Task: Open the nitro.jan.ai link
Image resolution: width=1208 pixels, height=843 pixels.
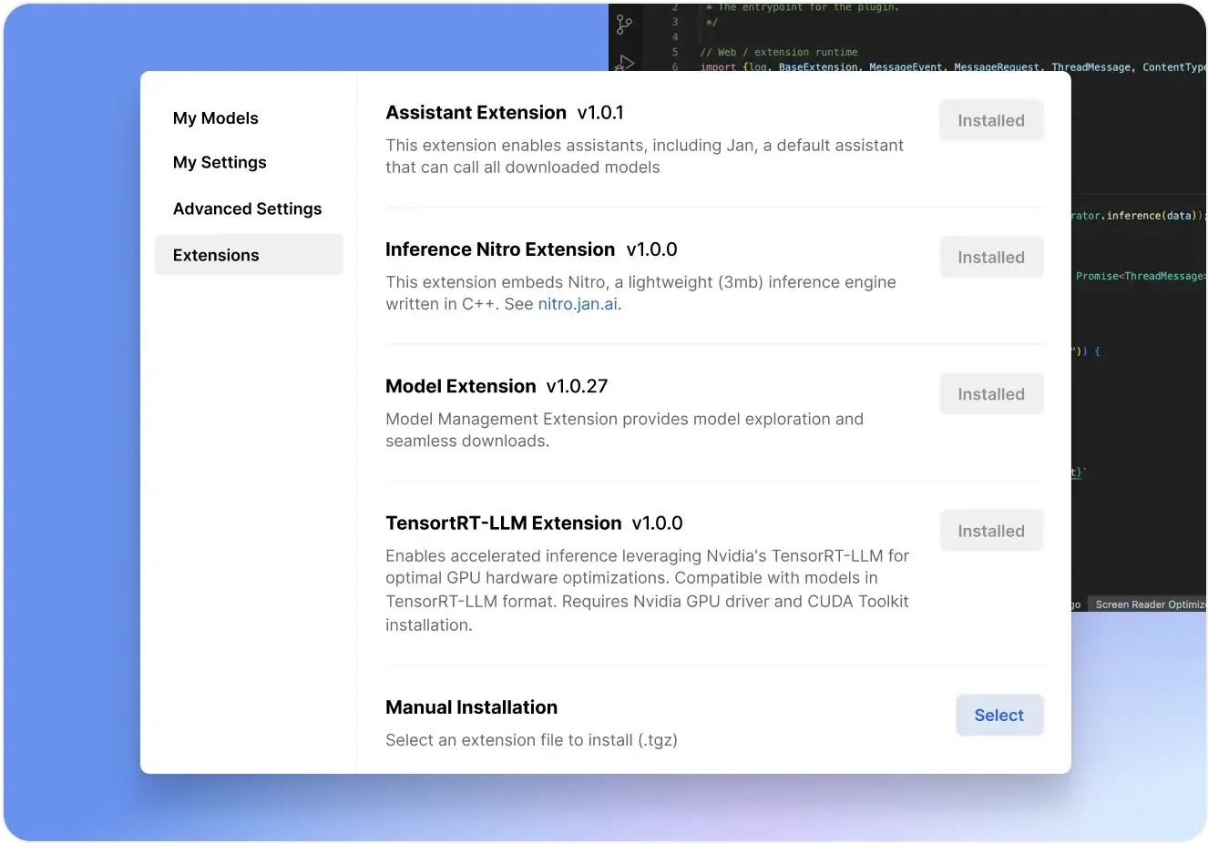Action: pos(578,304)
